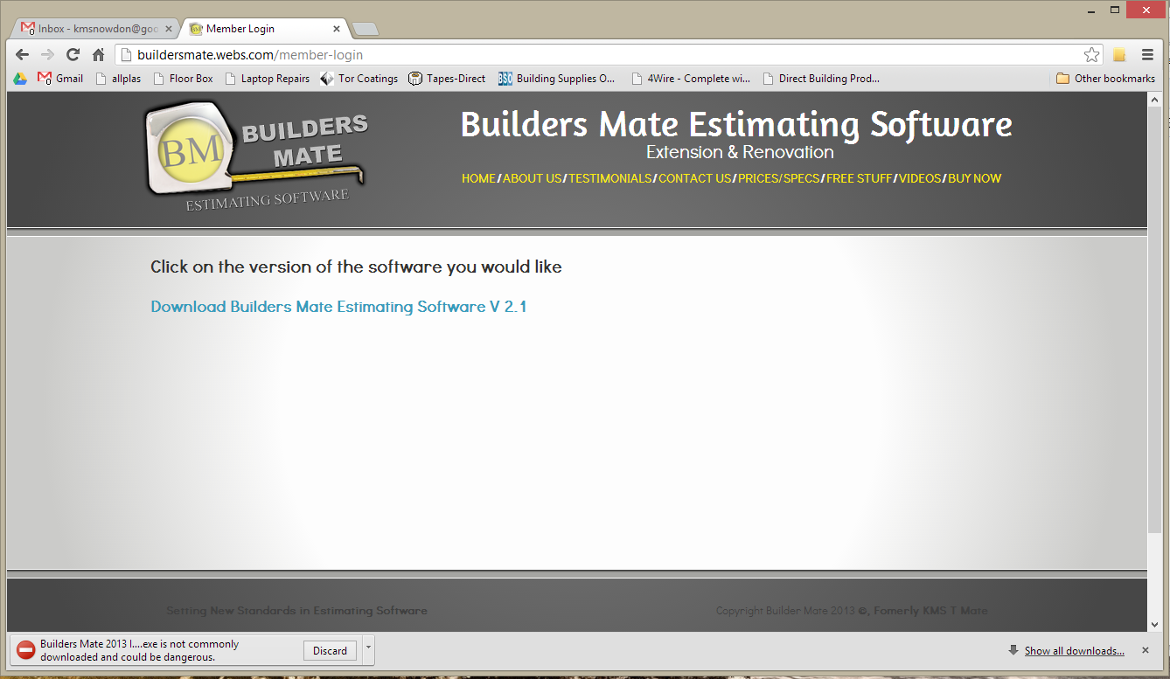1170x679 pixels.
Task: Click the browser forward arrow
Action: (47, 54)
